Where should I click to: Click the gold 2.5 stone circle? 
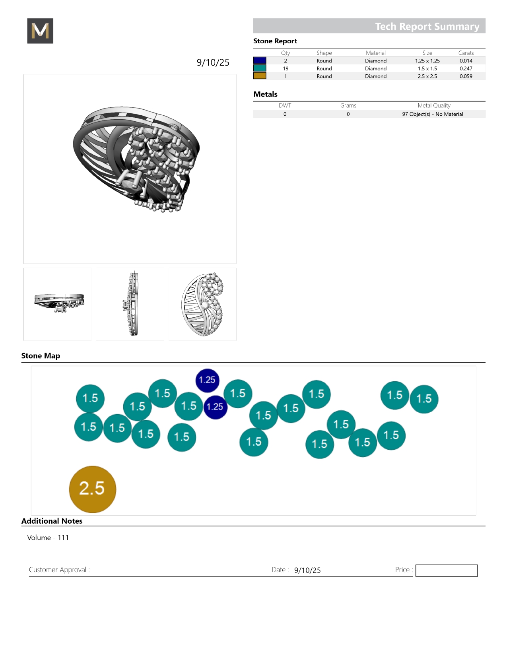(x=92, y=489)
